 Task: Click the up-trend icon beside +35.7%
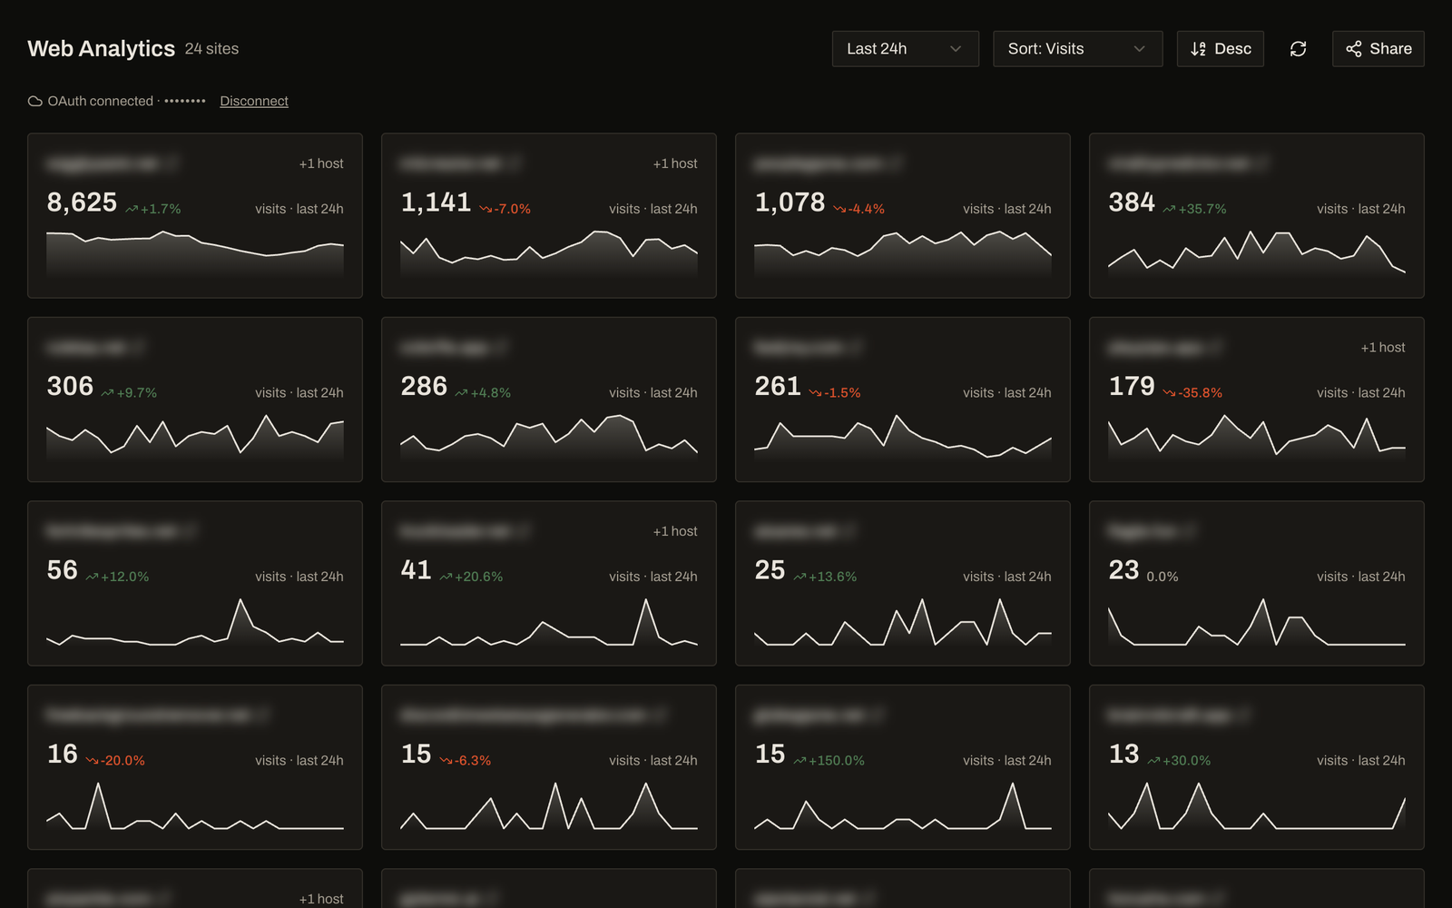(1169, 209)
